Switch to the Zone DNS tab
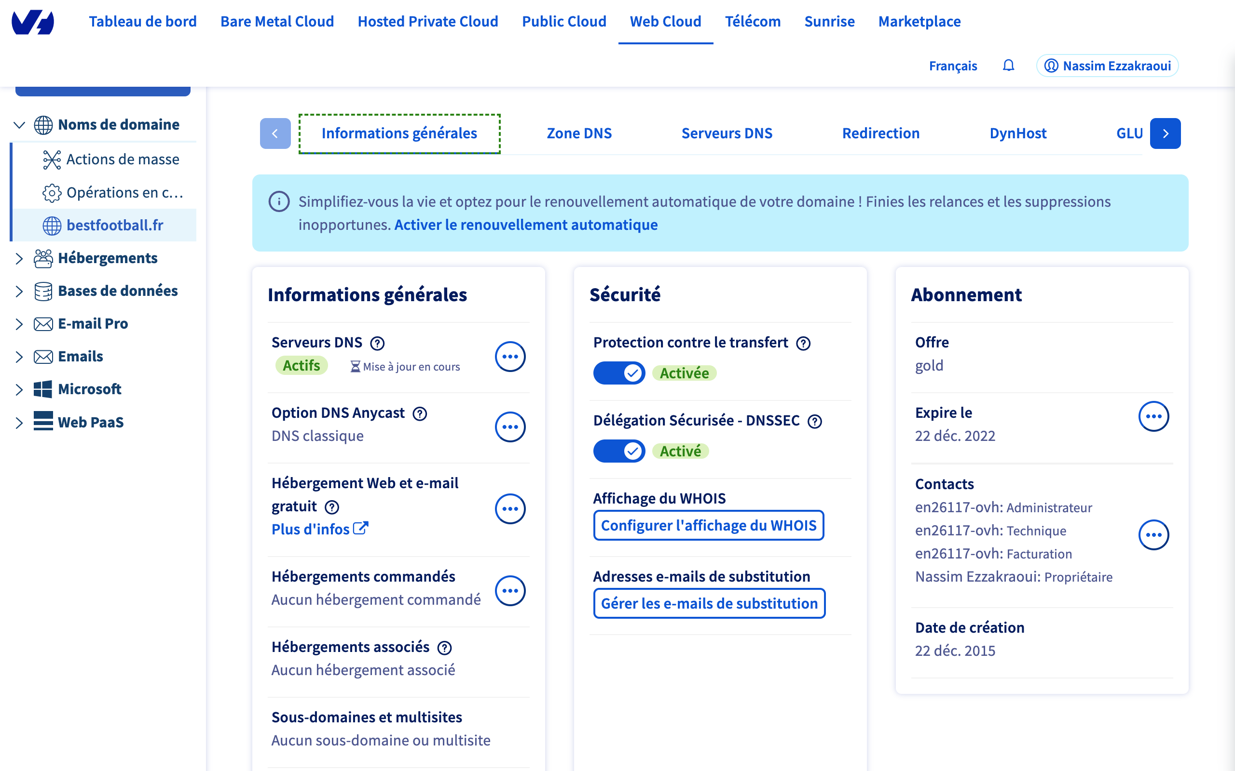 click(579, 133)
